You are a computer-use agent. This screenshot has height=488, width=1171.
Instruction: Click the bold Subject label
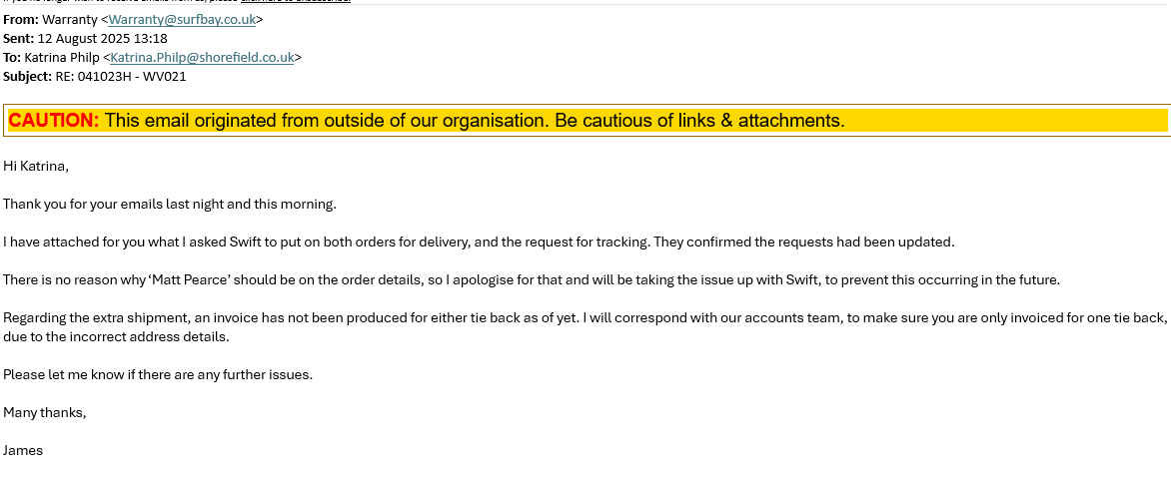click(27, 77)
